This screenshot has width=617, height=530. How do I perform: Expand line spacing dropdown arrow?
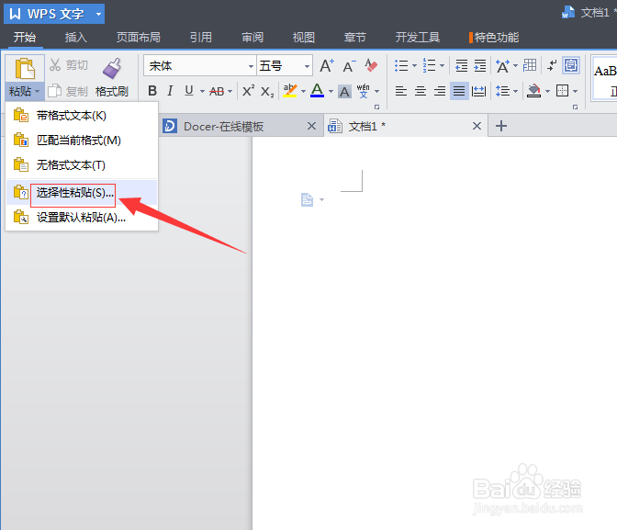[515, 92]
